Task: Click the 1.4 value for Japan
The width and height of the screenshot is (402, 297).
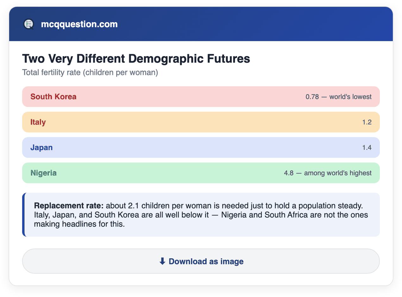Action: click(x=367, y=147)
